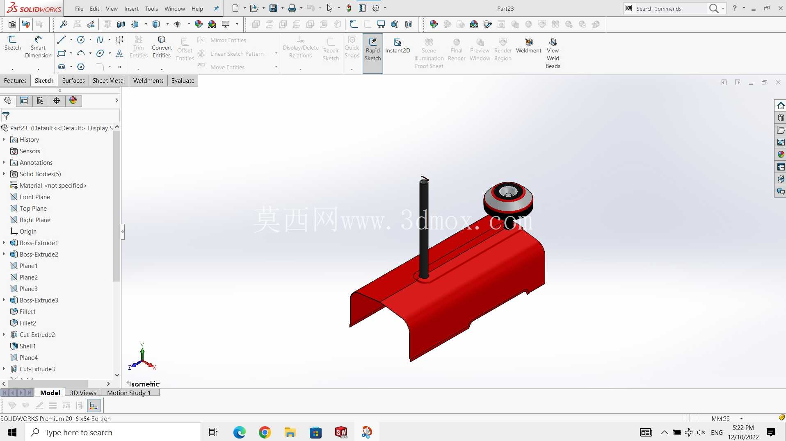The width and height of the screenshot is (786, 441).
Task: Open the Appearances task pane icon
Action: click(781, 155)
